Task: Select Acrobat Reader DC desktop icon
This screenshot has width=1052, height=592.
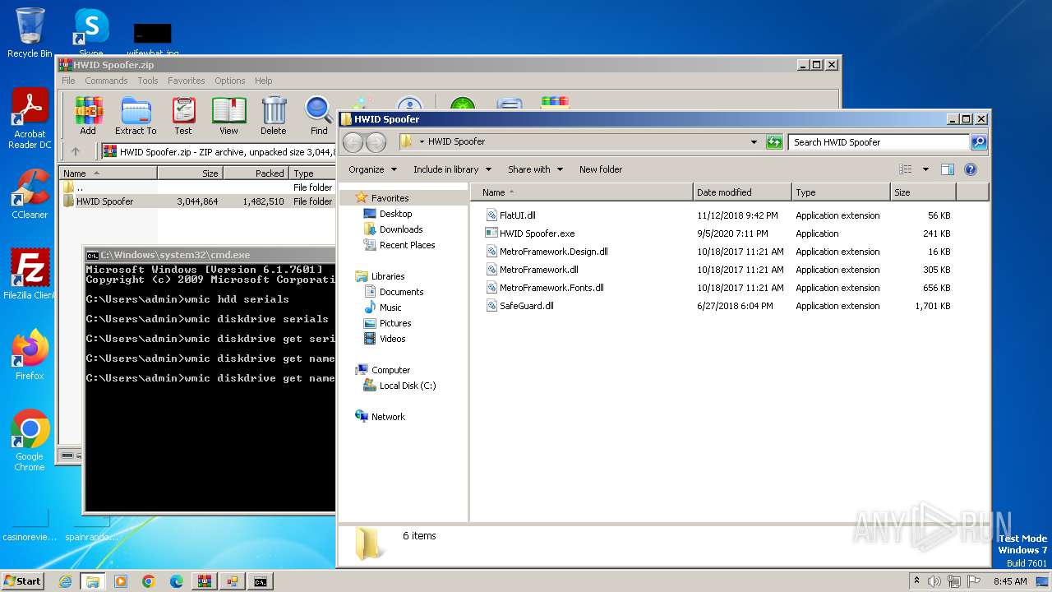Action: coord(30,119)
